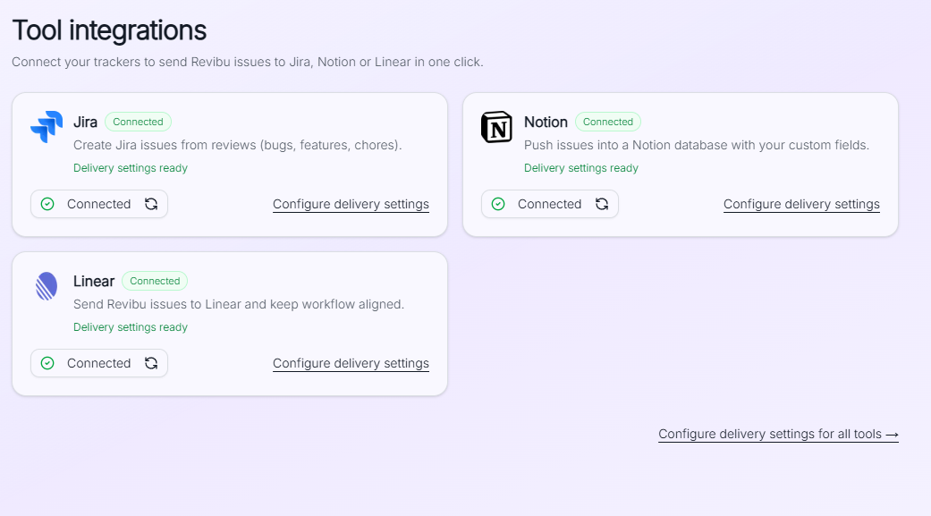Toggle the Linear Connected button

coord(98,362)
